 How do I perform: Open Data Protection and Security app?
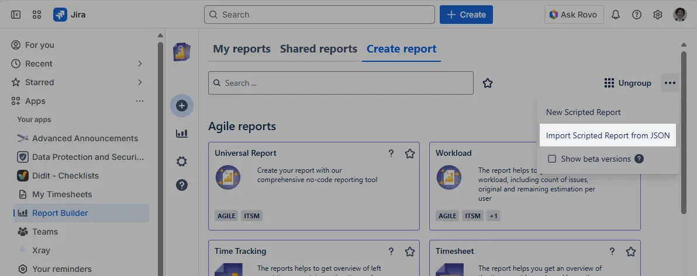pos(82,157)
